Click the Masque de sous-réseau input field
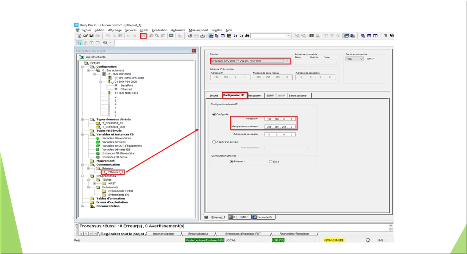 (x=280, y=127)
